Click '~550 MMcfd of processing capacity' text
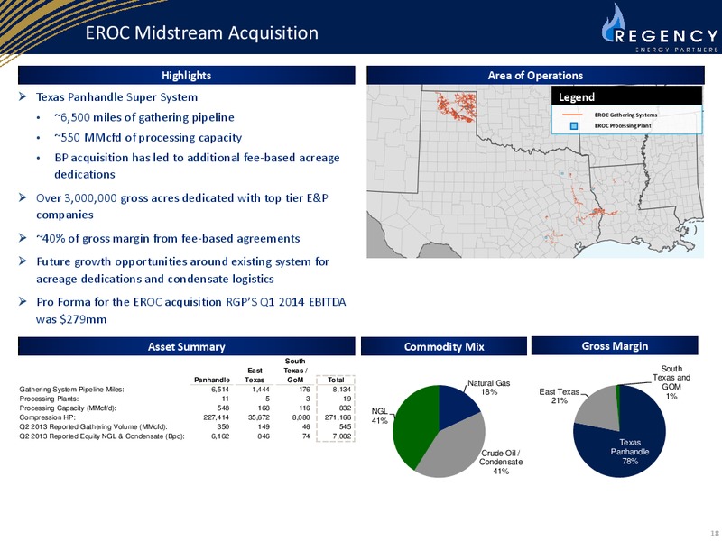 tap(148, 138)
